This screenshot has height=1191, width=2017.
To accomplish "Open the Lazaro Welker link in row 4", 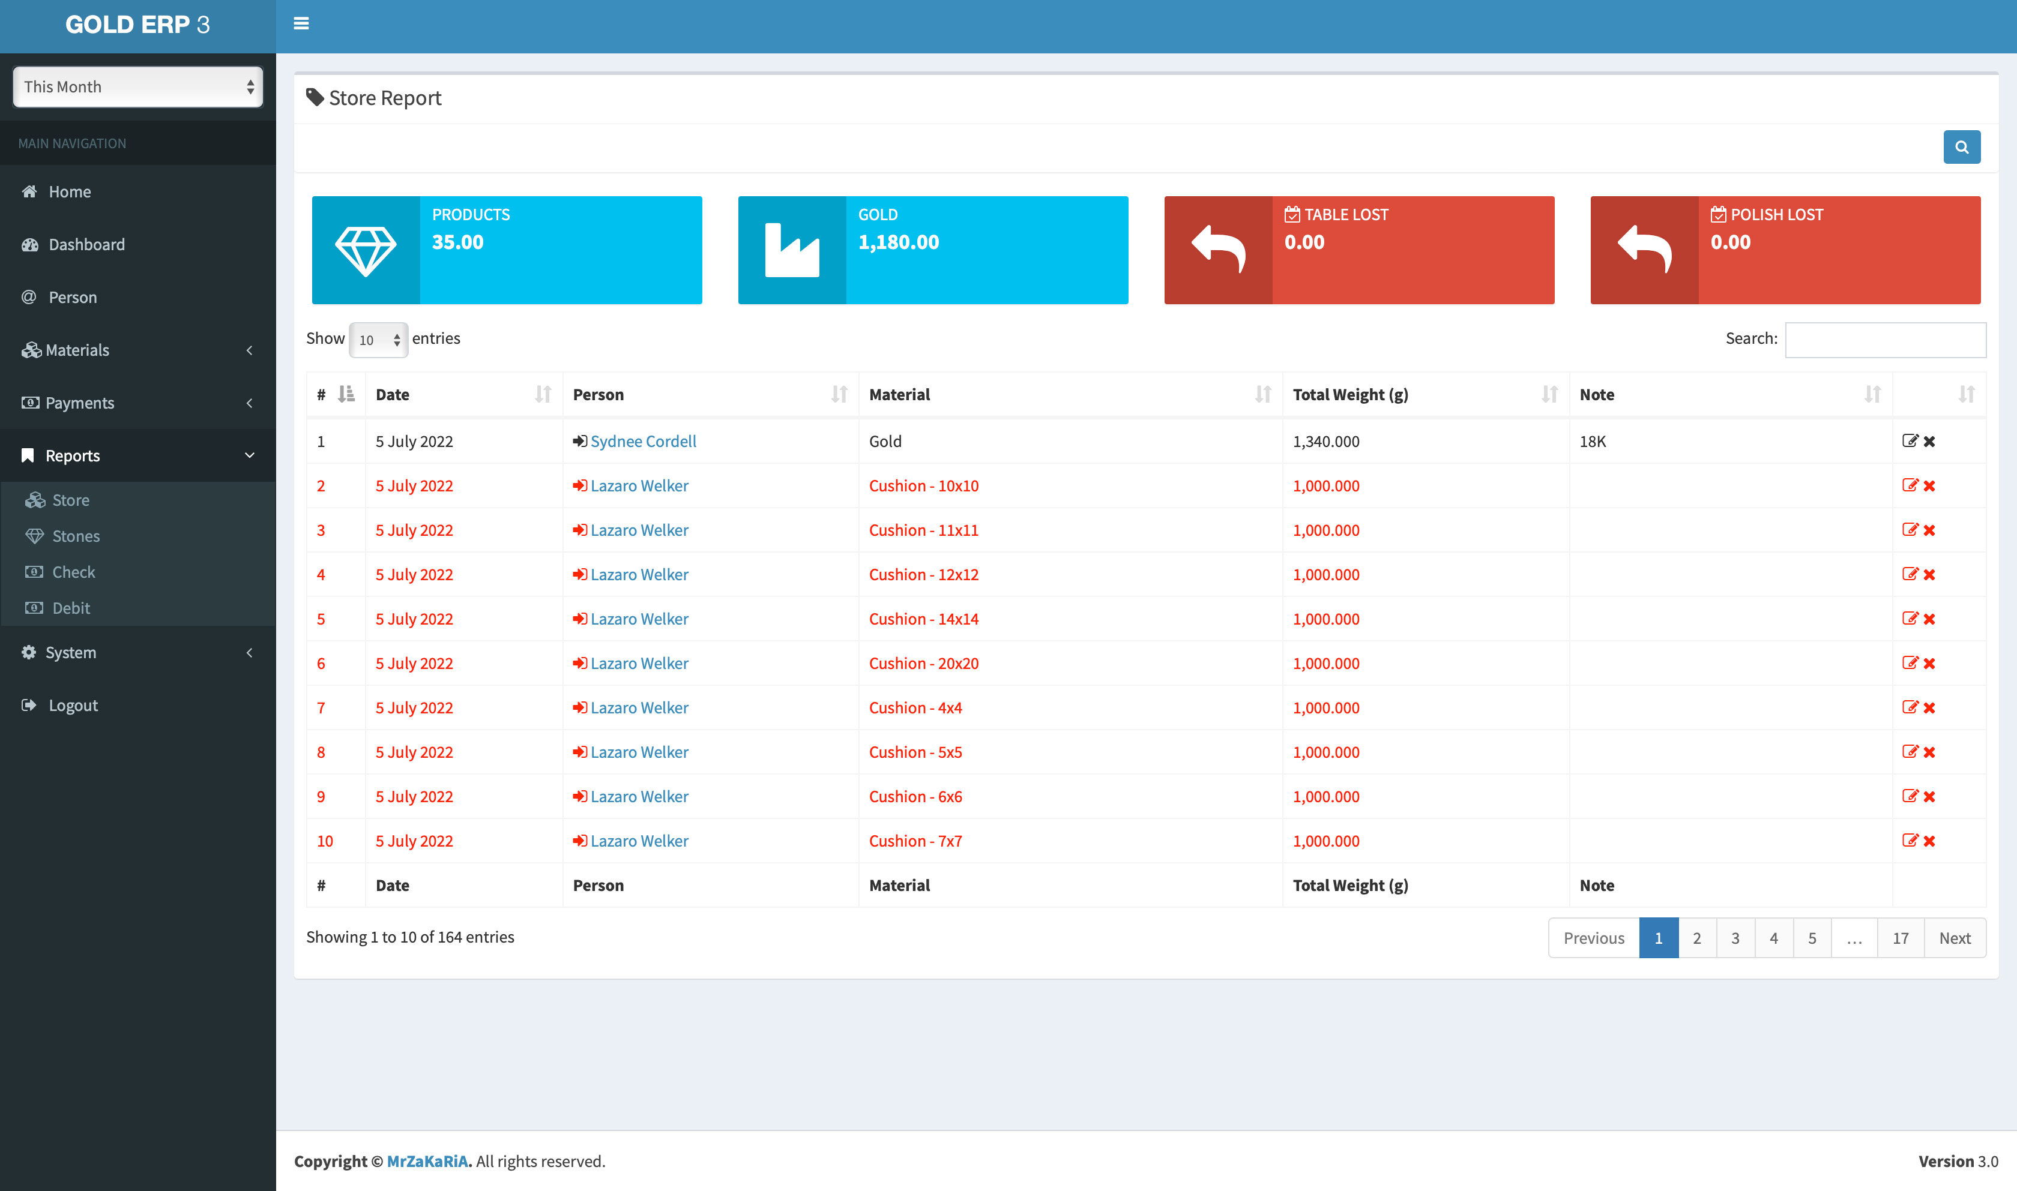I will 639,575.
